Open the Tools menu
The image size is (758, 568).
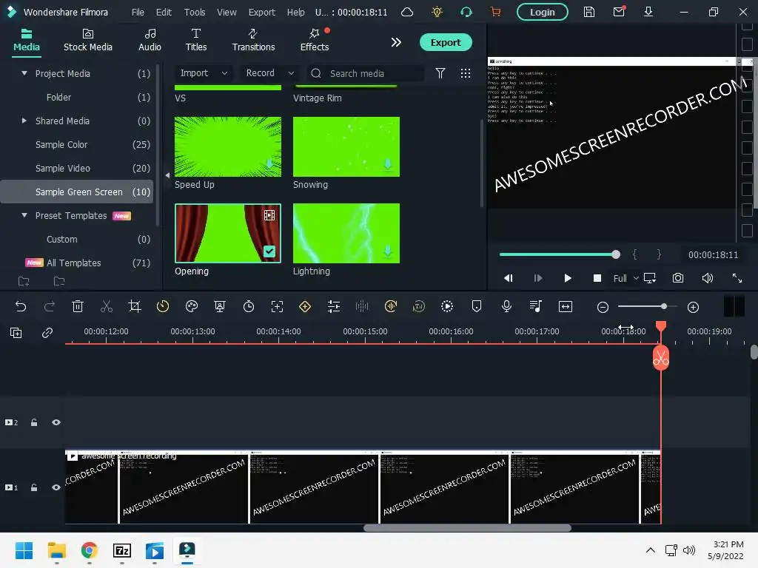[195, 12]
